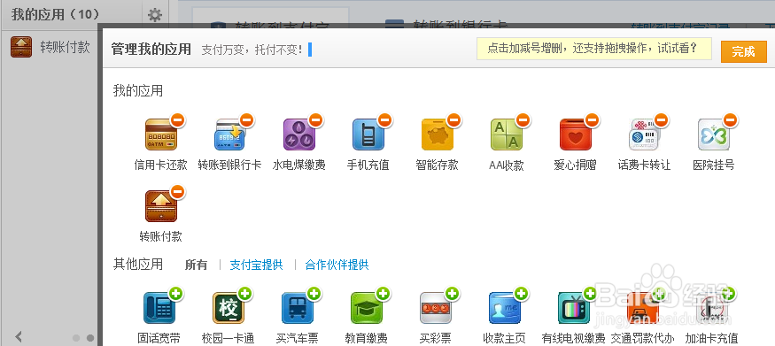Viewport: 775px width, 346px height.
Task: Select the 所有 filter option
Action: pos(197,265)
